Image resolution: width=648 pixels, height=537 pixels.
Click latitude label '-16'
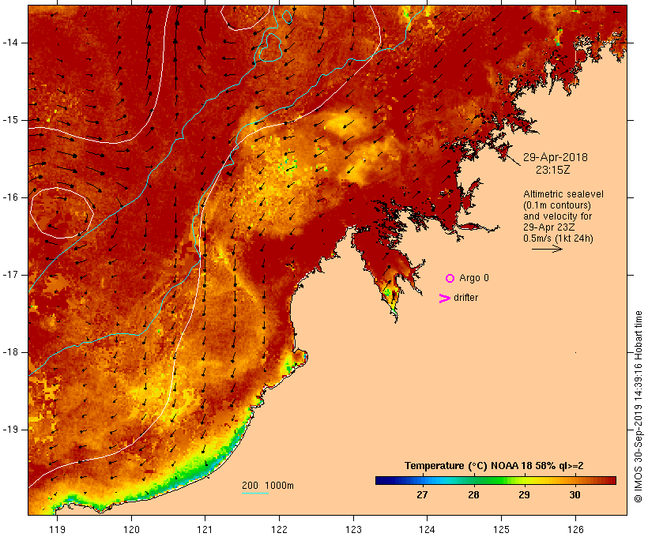tap(9, 197)
